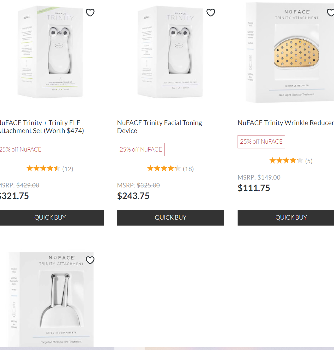Quick buy the Trinity Facial Toning Device

coord(170,217)
